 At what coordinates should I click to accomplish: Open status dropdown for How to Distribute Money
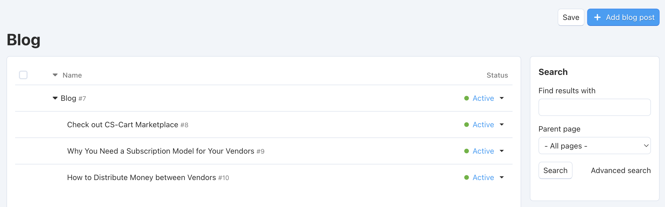(502, 177)
